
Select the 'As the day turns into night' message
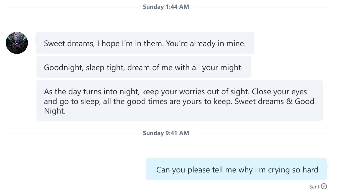(180, 101)
